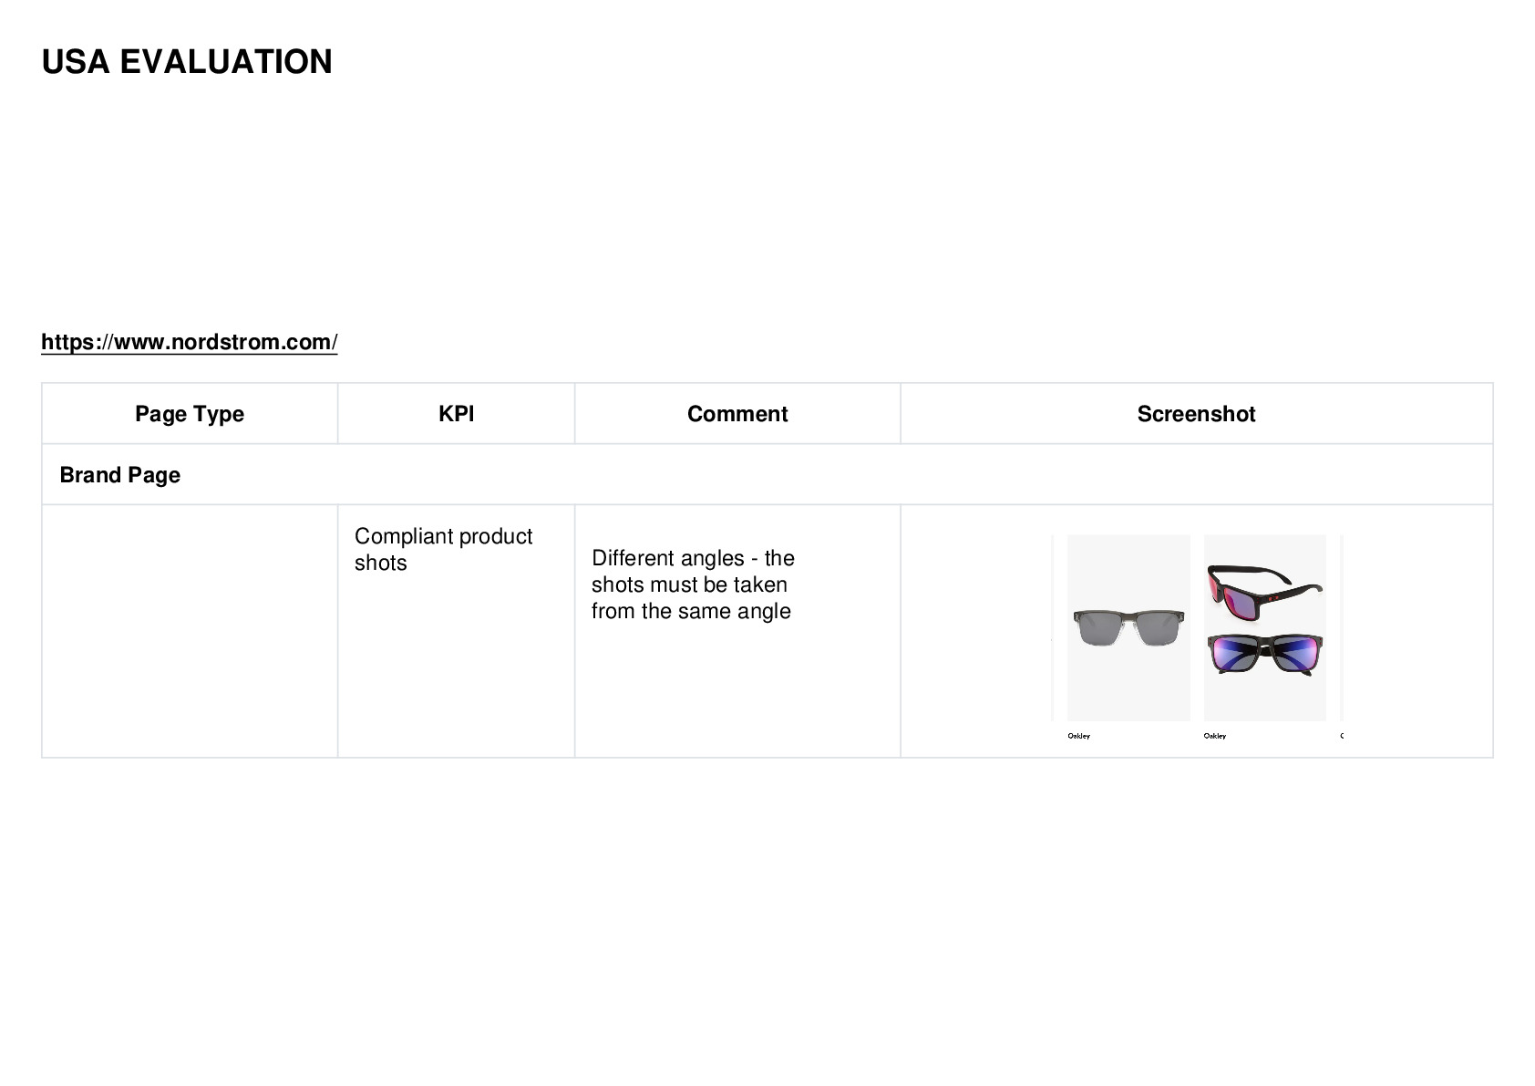Click the Oakley label under grey sunglasses

1078,736
